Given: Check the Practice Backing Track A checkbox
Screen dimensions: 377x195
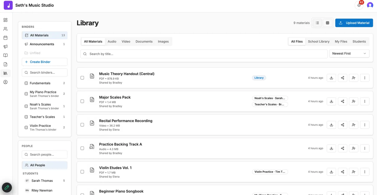Looking at the screenshot, I should 82,148.
